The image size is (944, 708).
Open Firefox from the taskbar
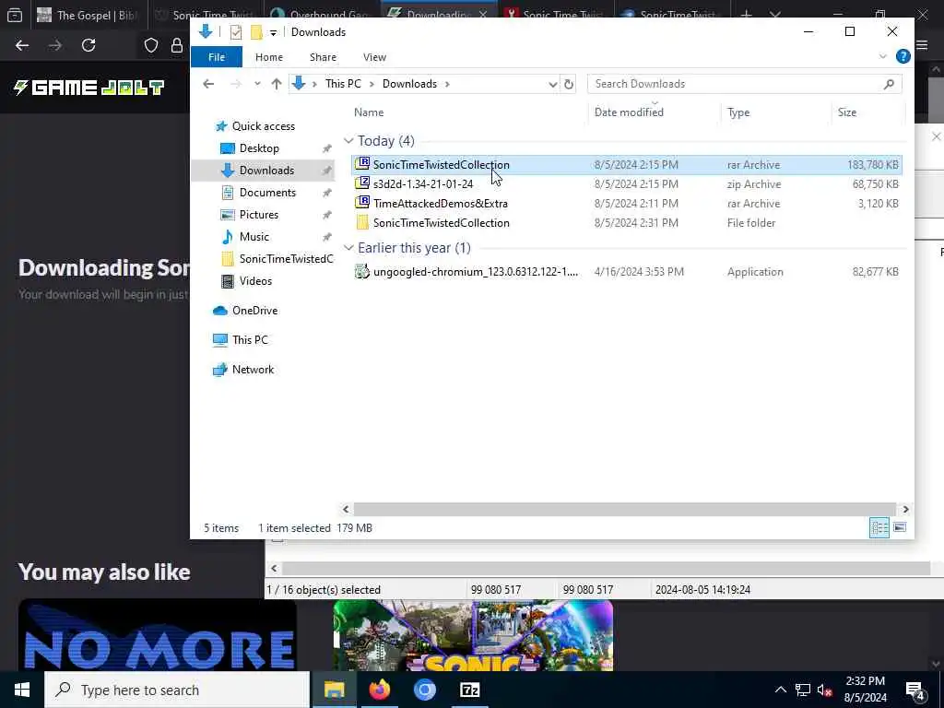[379, 690]
